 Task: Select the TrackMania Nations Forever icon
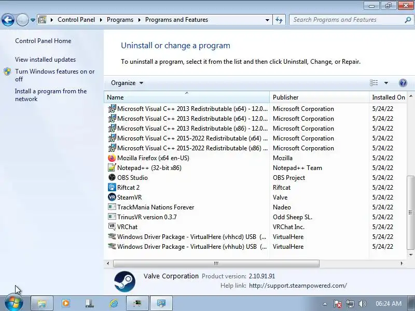click(x=112, y=207)
